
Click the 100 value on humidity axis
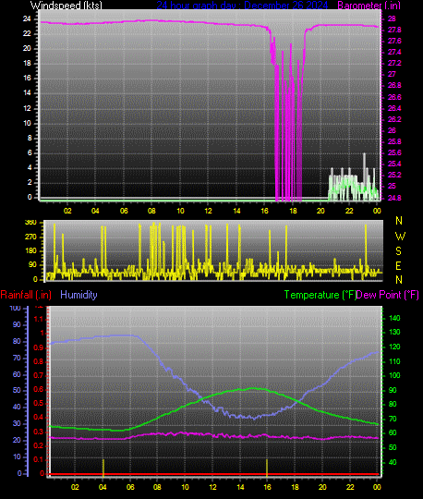pyautogui.click(x=16, y=308)
